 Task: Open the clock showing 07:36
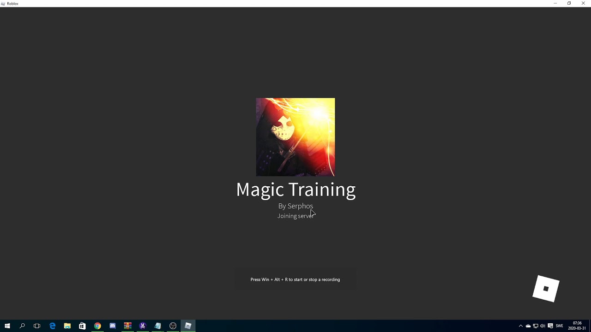tap(577, 326)
